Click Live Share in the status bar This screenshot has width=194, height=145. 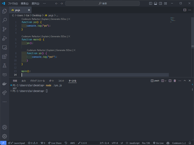(x=55, y=143)
